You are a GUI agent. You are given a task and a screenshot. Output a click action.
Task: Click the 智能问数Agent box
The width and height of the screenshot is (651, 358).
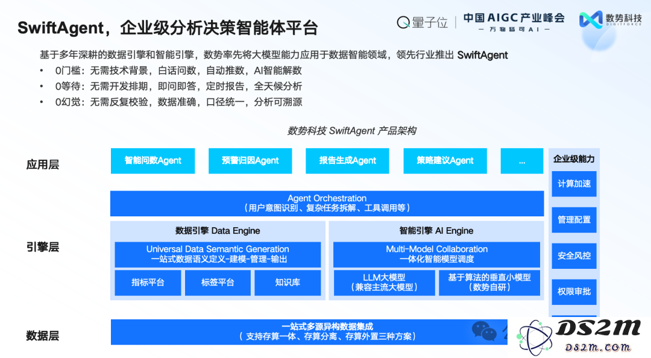click(x=153, y=161)
